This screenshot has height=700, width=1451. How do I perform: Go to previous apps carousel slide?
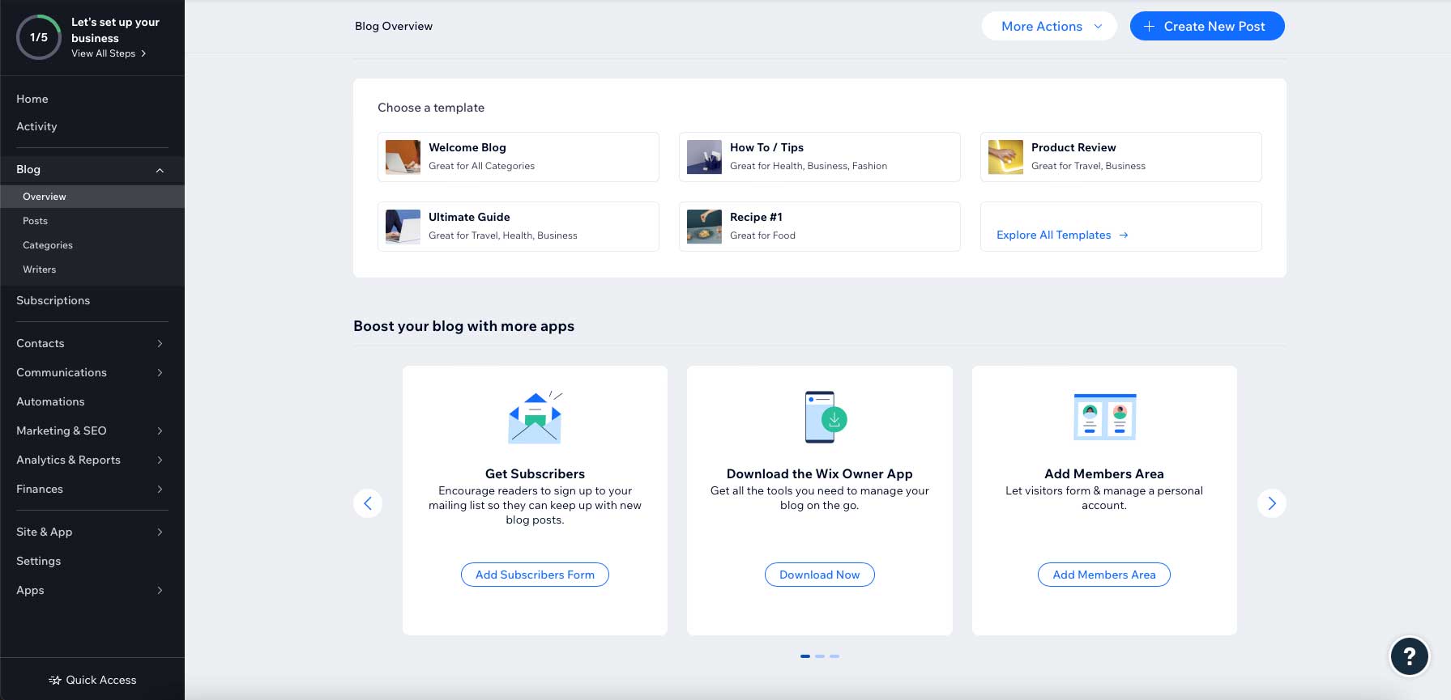coord(368,503)
